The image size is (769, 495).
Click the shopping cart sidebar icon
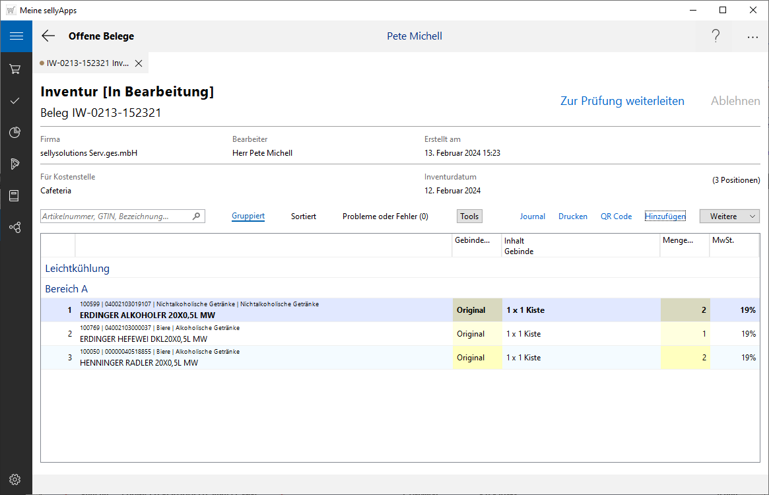[x=16, y=69]
